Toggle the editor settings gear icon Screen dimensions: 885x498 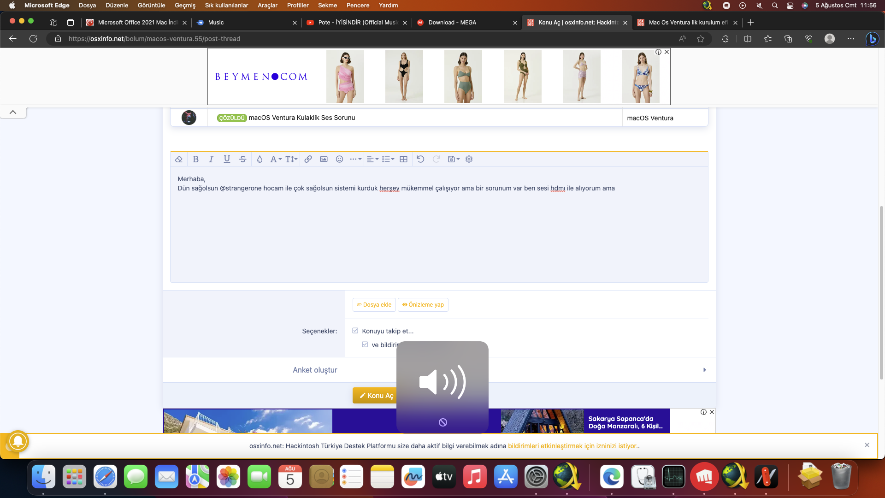coord(469,159)
